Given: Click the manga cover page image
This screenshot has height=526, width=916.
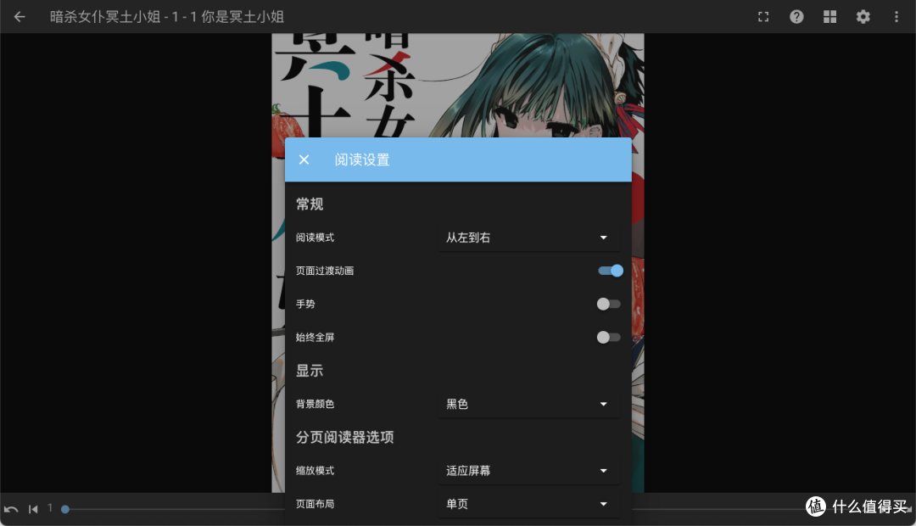Looking at the screenshot, I should pos(458,86).
